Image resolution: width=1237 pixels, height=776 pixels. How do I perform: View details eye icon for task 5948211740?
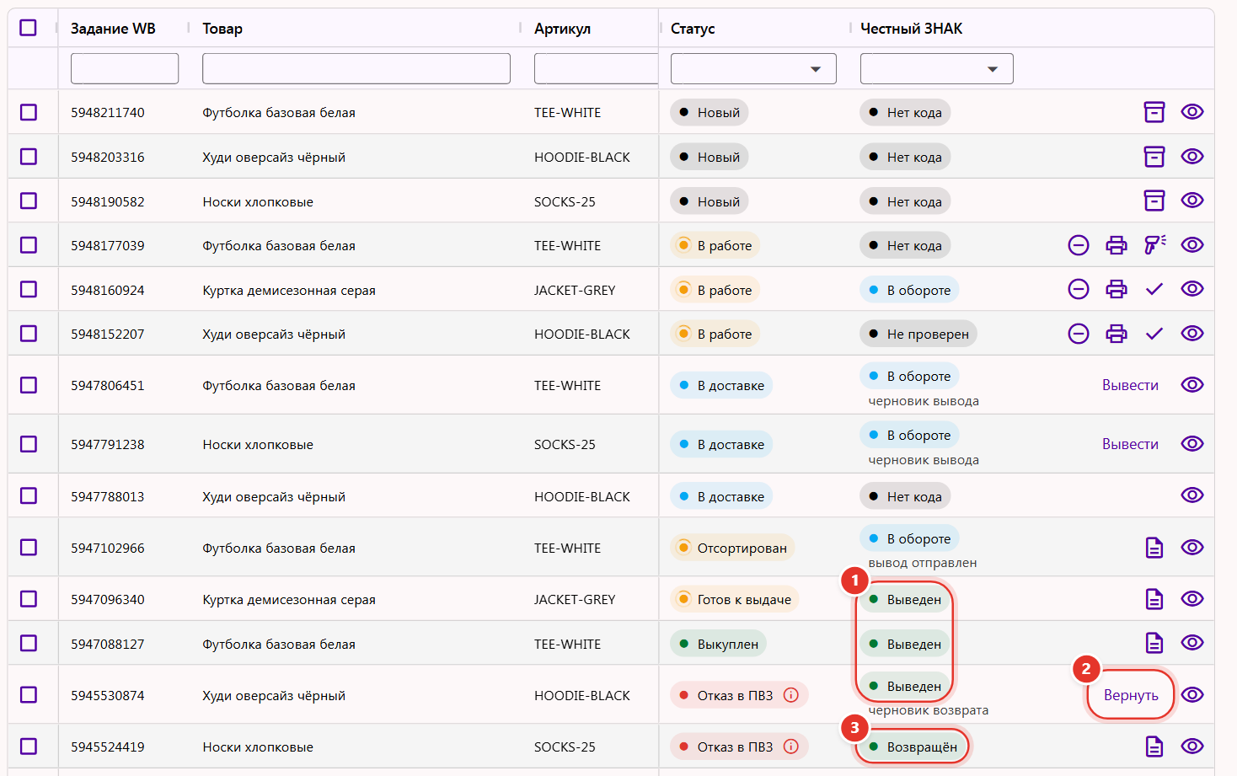click(1192, 112)
